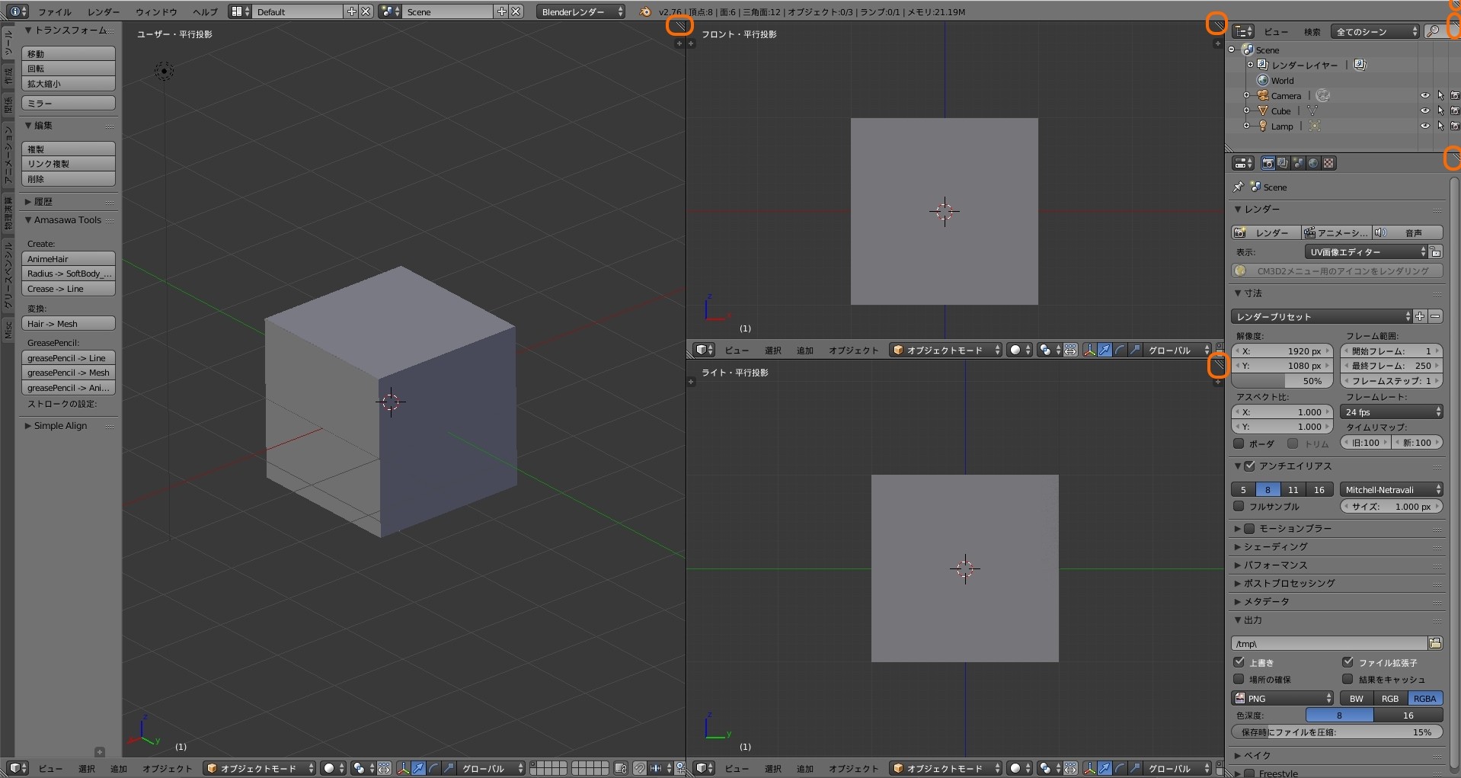
Task: Open the Properties editor type selector icon
Action: 1243,163
